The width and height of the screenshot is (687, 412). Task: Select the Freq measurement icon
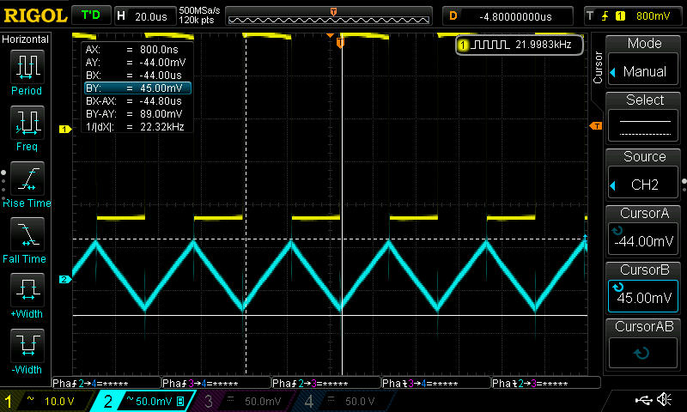tap(27, 128)
